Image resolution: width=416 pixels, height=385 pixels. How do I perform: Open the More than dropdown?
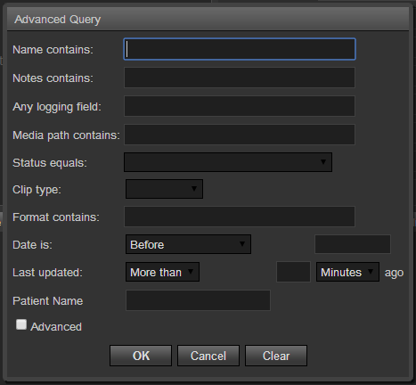pos(162,272)
